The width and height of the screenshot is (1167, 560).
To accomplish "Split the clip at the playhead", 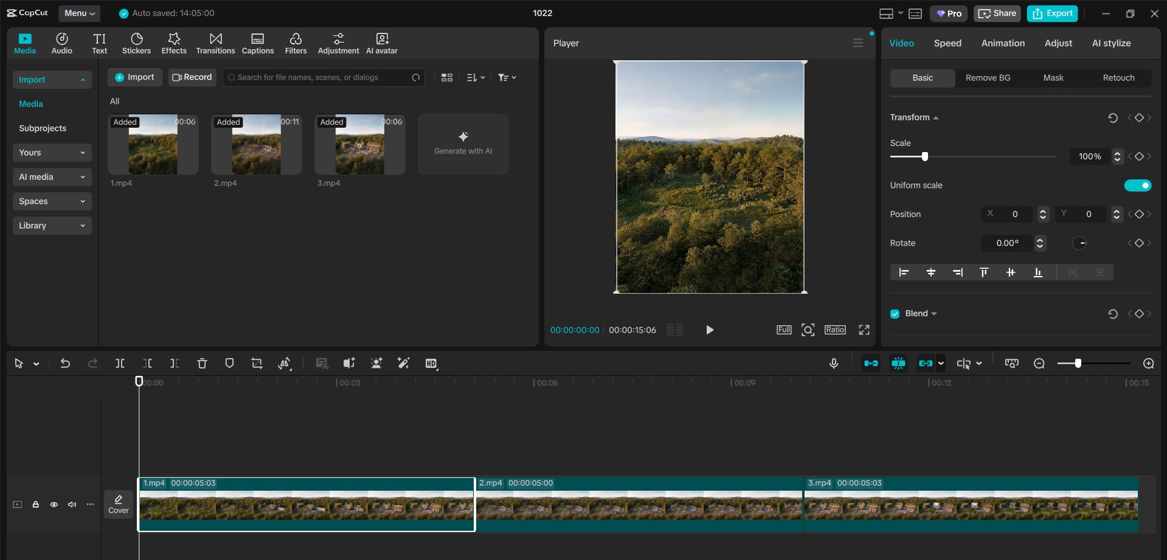I will tap(120, 363).
